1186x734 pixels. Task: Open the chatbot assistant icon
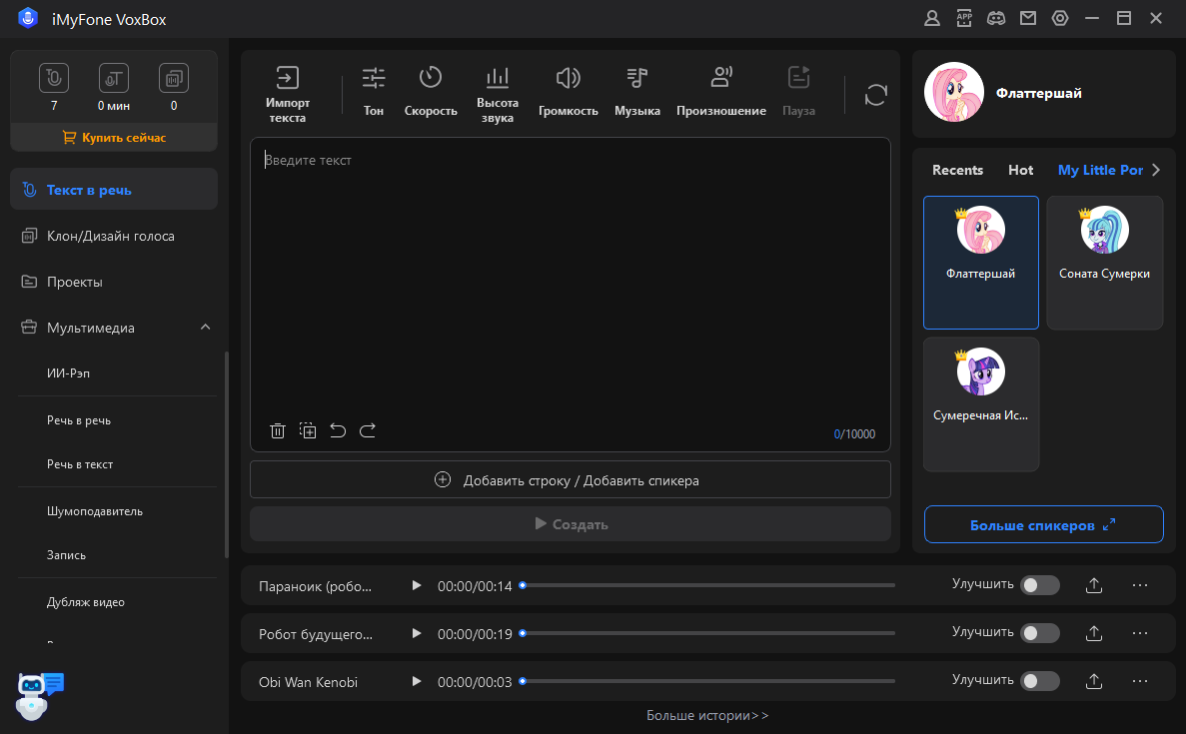click(x=39, y=695)
